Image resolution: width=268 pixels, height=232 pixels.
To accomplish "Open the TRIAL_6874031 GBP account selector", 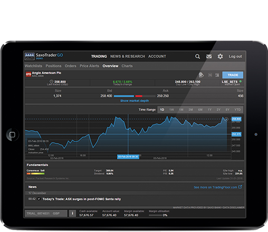I will [x=46, y=214].
